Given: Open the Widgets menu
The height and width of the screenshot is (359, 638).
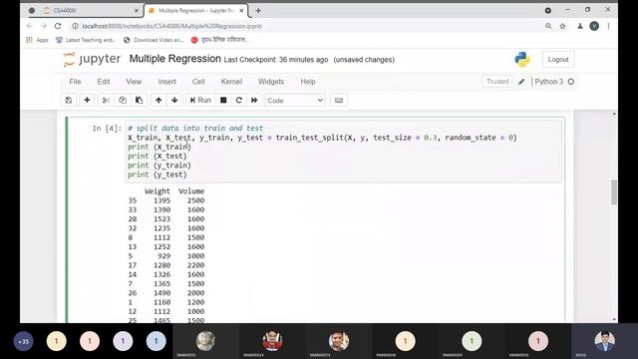Looking at the screenshot, I should point(271,82).
